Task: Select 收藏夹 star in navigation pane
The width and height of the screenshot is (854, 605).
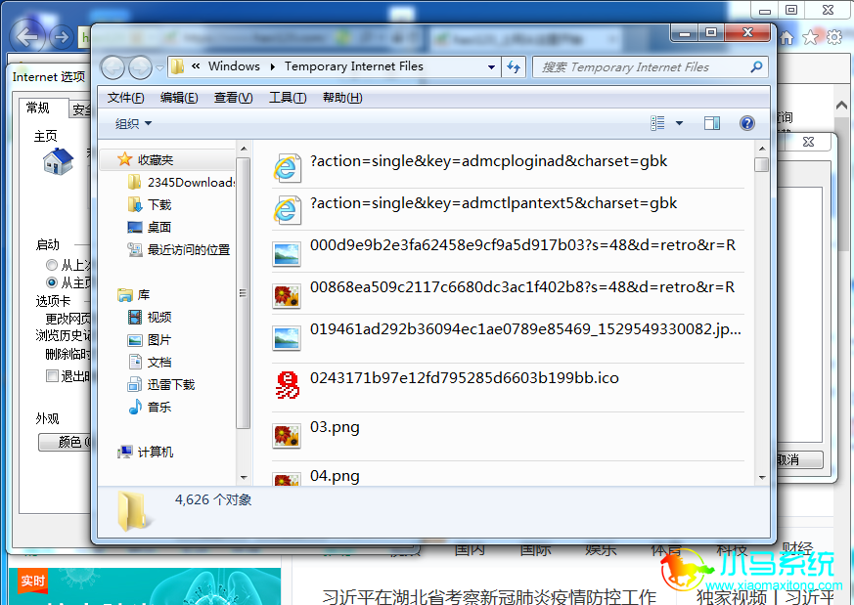Action: click(124, 159)
